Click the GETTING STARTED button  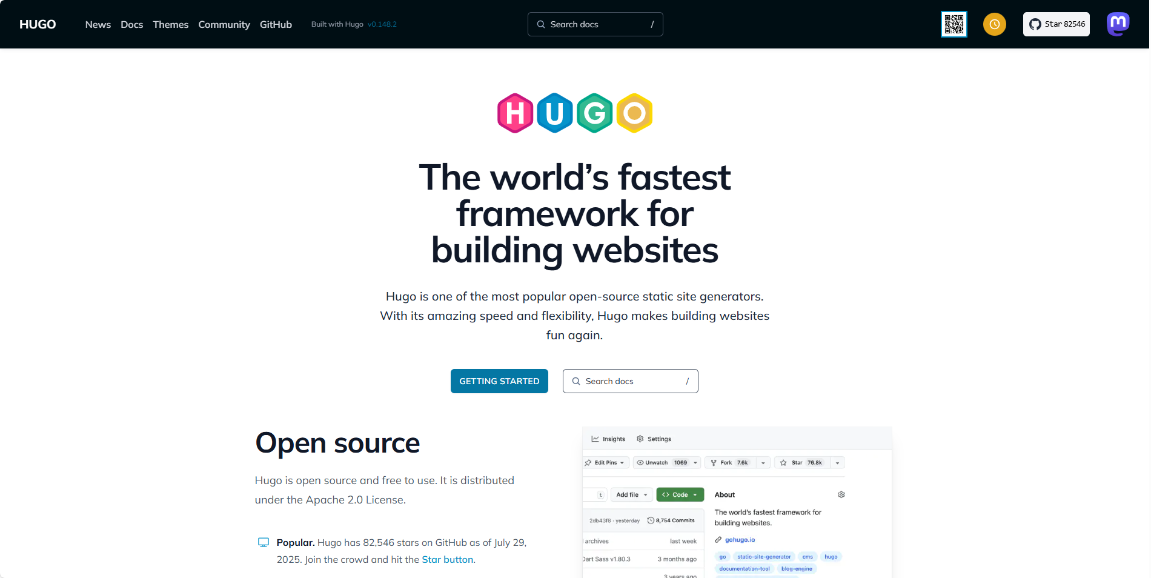tap(499, 381)
